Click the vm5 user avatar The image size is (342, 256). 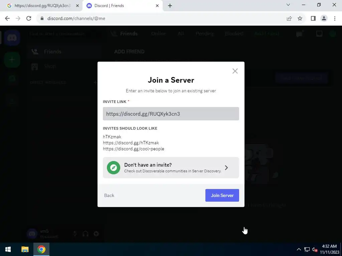coord(32,234)
